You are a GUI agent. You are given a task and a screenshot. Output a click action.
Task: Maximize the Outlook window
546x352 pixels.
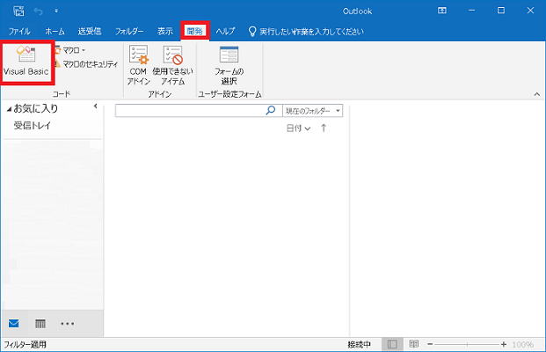point(501,11)
